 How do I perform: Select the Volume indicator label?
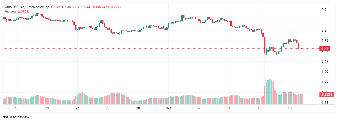(10, 11)
